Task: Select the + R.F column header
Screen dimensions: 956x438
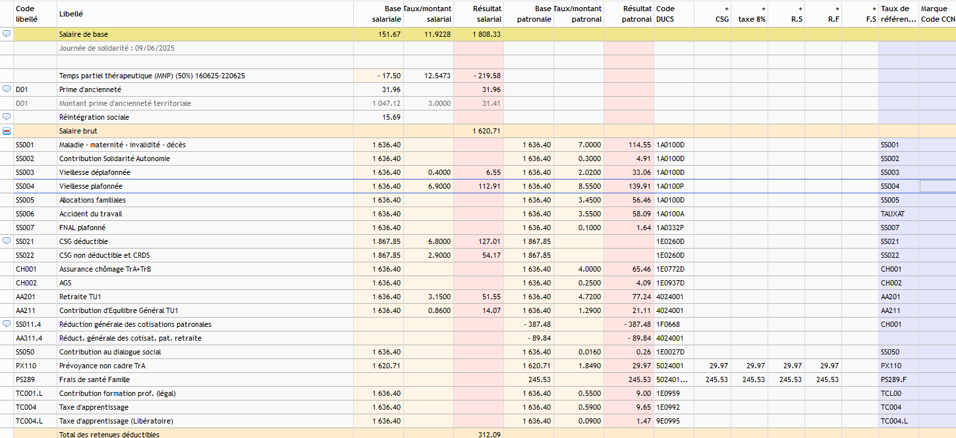Action: [x=824, y=14]
